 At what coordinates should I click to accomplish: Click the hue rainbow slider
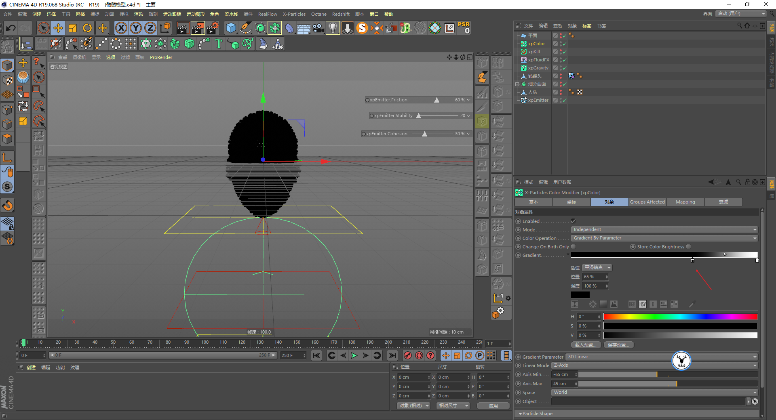point(680,317)
